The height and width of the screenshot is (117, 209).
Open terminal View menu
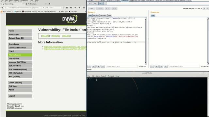98,76
